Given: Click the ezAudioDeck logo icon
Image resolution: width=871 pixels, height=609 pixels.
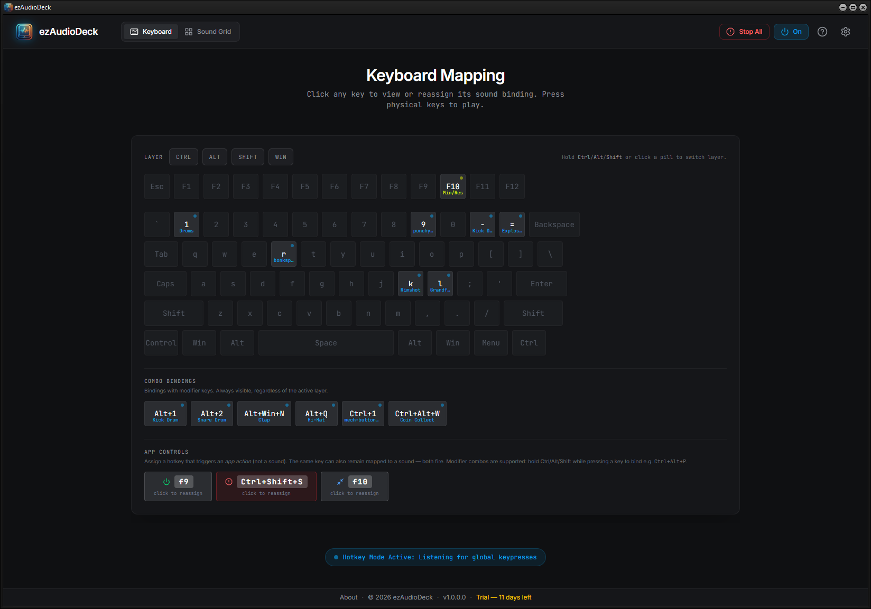Looking at the screenshot, I should pyautogui.click(x=24, y=32).
